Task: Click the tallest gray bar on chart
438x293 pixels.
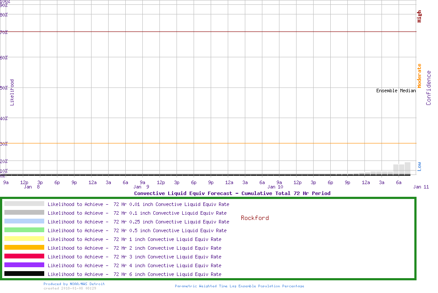Action: (x=407, y=168)
